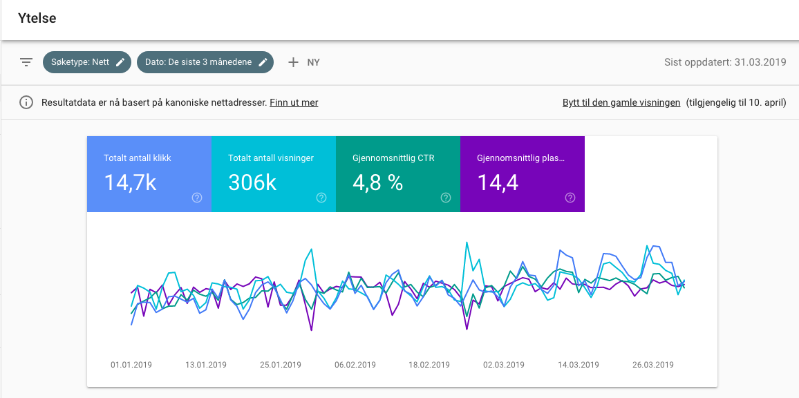Edit the Søketype: Nett filter pencil
The image size is (799, 398).
coord(120,62)
